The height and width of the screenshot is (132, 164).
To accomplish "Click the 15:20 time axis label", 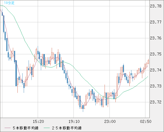I will [x=38, y=121].
